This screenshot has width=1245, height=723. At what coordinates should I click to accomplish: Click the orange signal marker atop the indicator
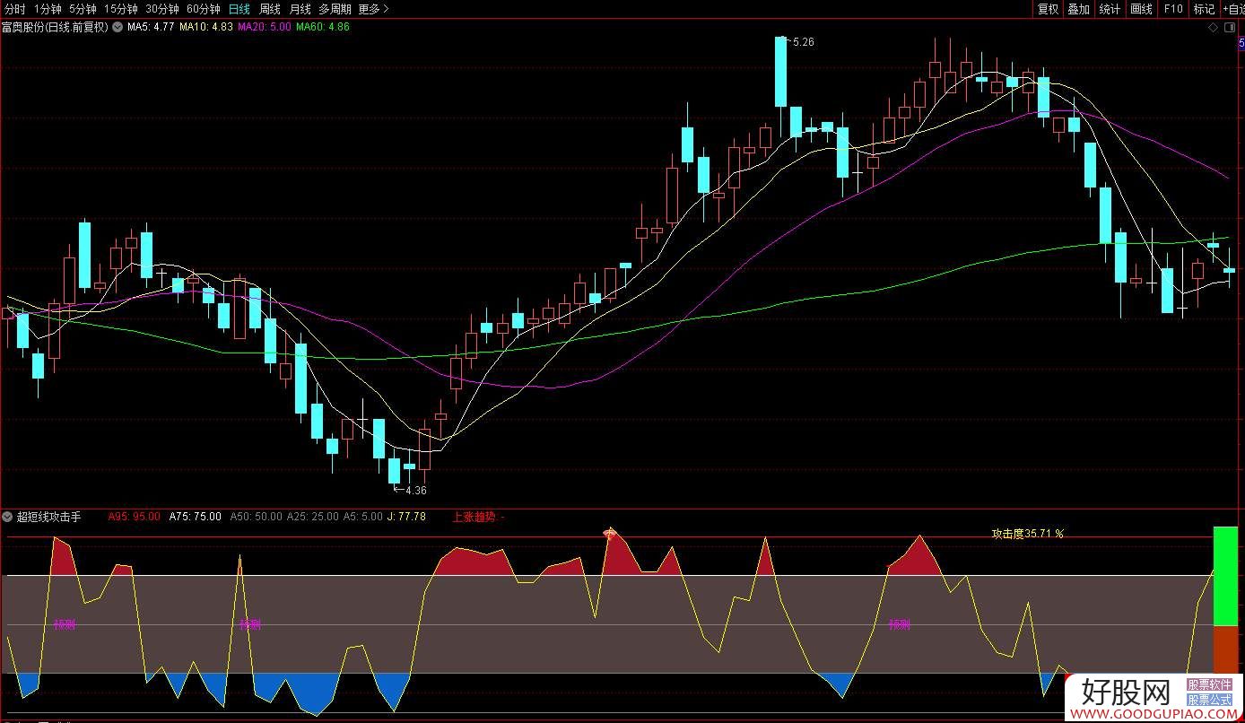click(x=610, y=533)
